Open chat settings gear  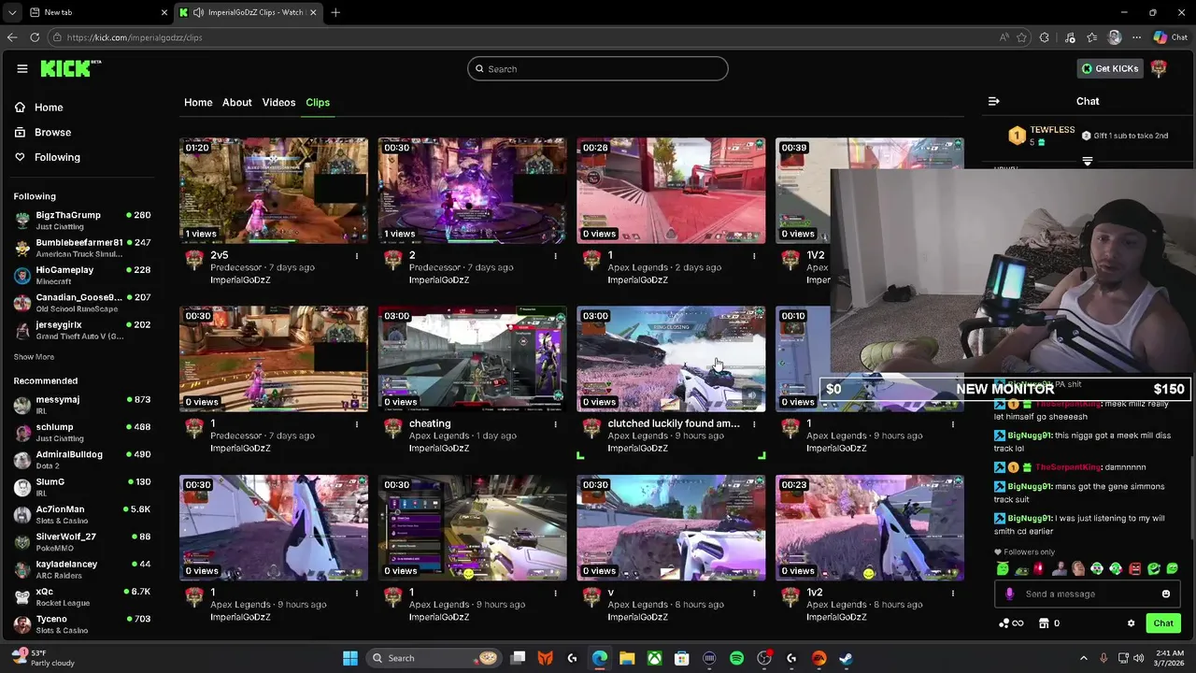pos(1131,623)
